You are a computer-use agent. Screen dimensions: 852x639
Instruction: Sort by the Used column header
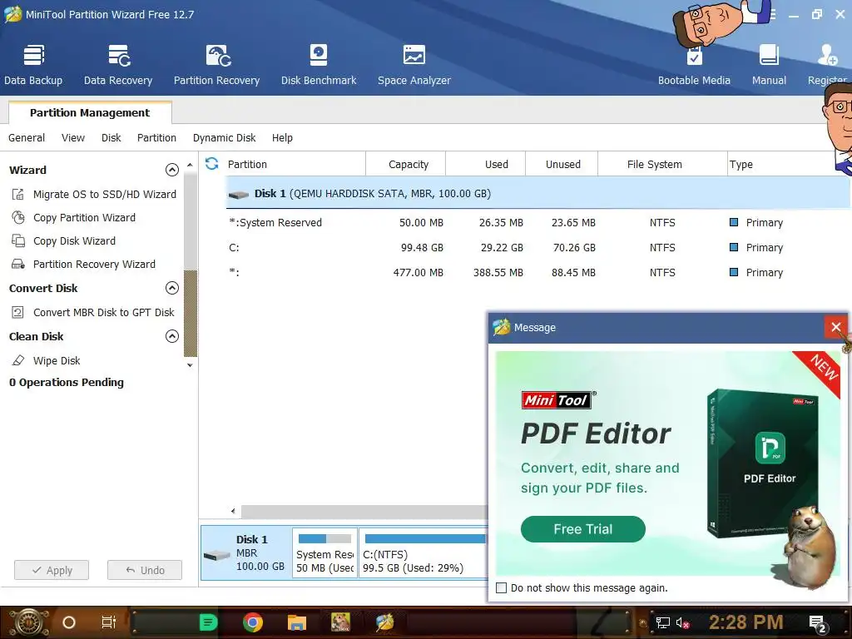pyautogui.click(x=486, y=164)
